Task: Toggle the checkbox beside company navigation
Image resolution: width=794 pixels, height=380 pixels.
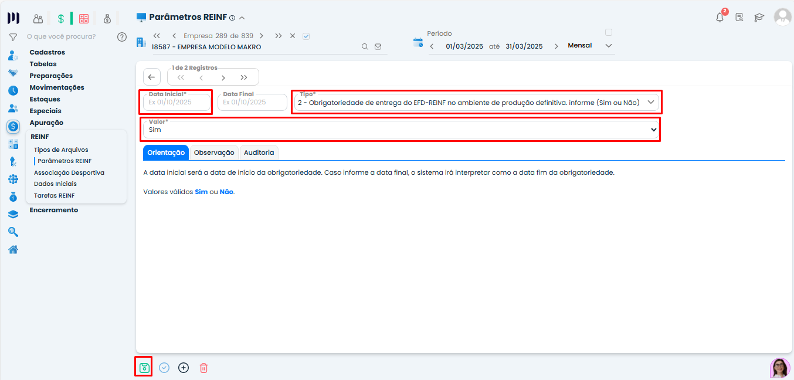Action: (306, 36)
